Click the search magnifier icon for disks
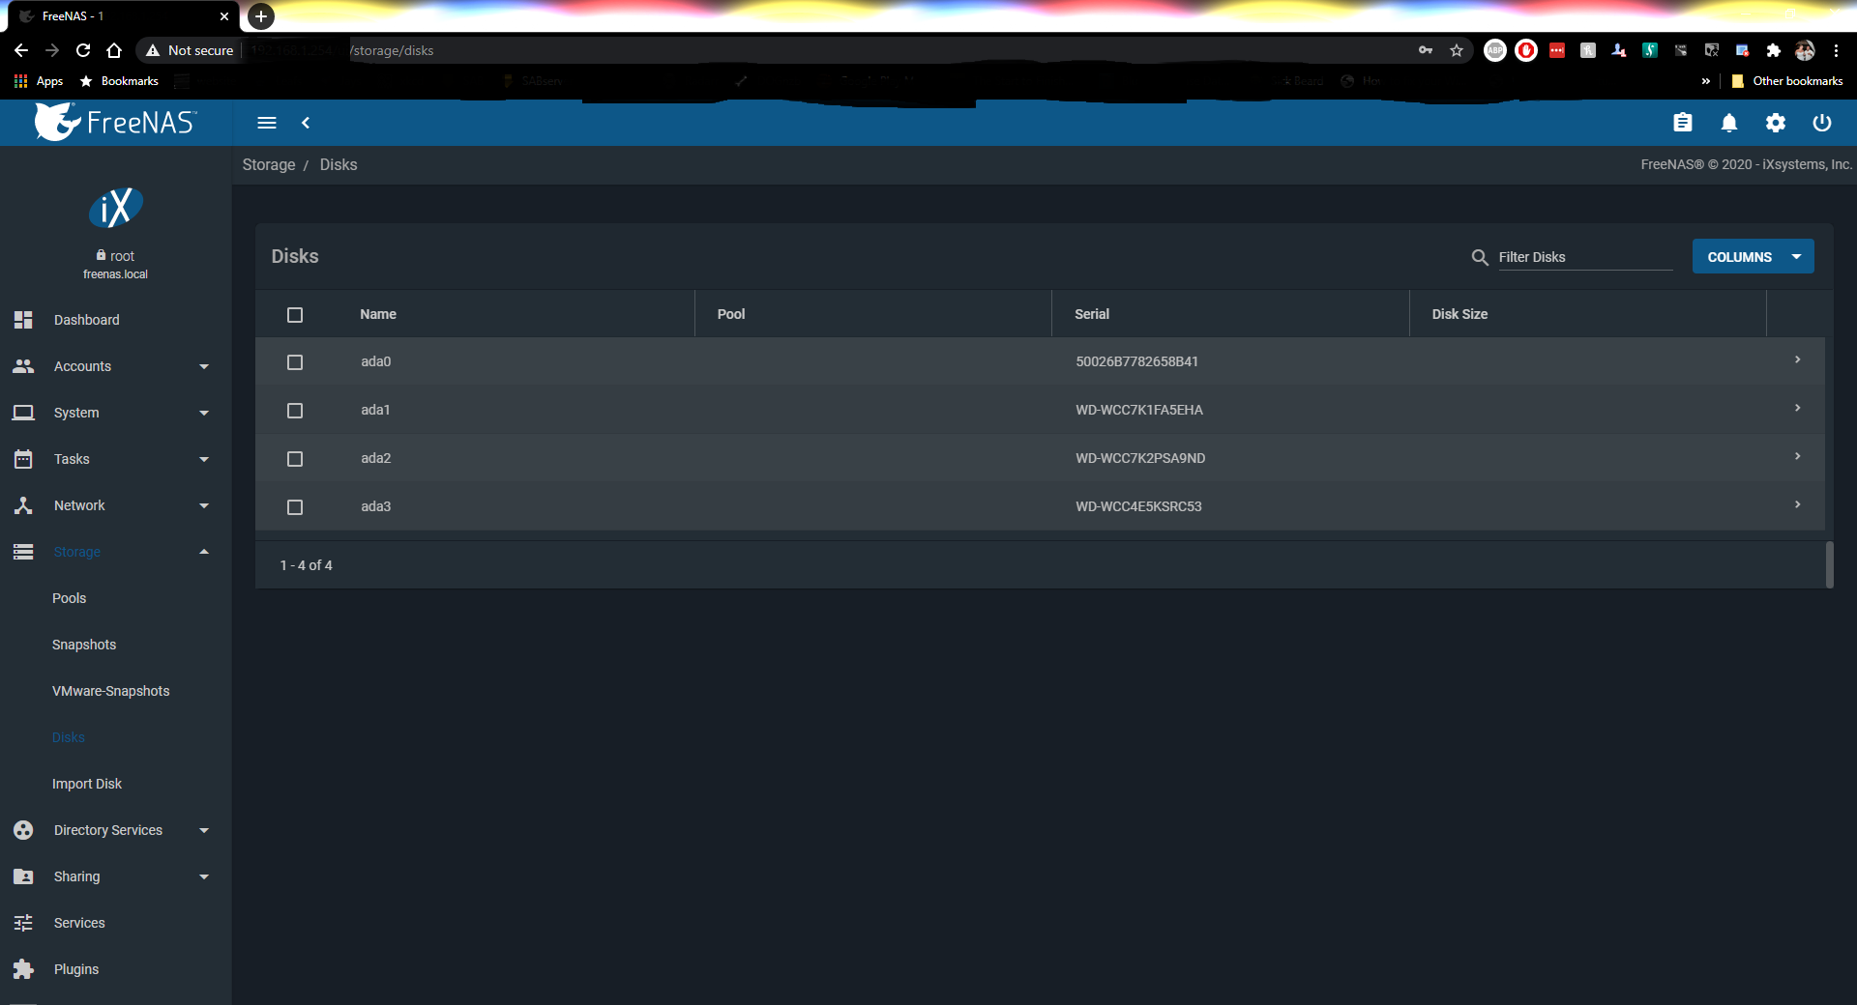The image size is (1857, 1005). point(1480,257)
